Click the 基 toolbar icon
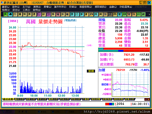Screen dimensions: 152x114 click(129, 14)
